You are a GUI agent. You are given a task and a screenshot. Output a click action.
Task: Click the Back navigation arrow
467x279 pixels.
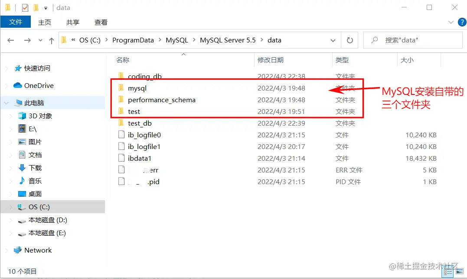pos(11,40)
